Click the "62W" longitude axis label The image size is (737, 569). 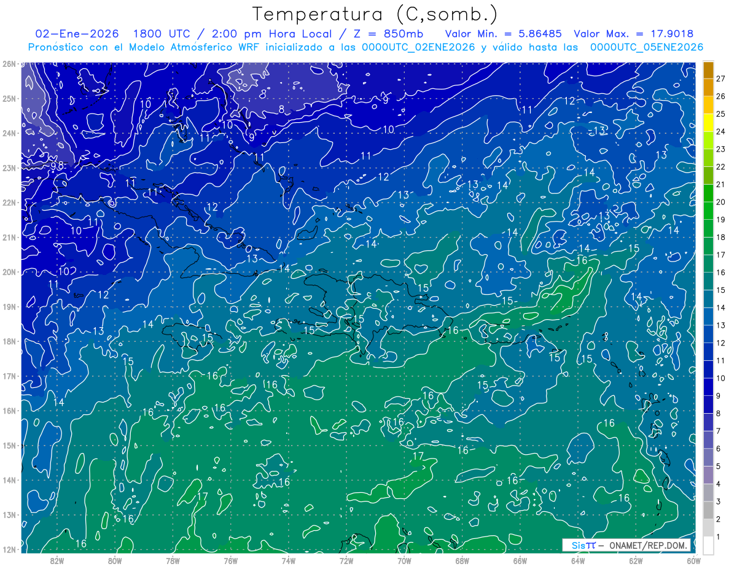click(x=636, y=560)
